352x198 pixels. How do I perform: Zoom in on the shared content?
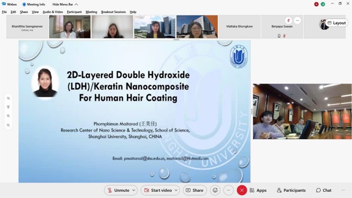click(x=8, y=116)
